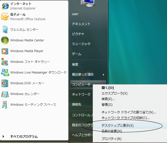This screenshot has width=167, height=143.
Task: Open ネットワーク in Start menu
Action: pyautogui.click(x=81, y=94)
